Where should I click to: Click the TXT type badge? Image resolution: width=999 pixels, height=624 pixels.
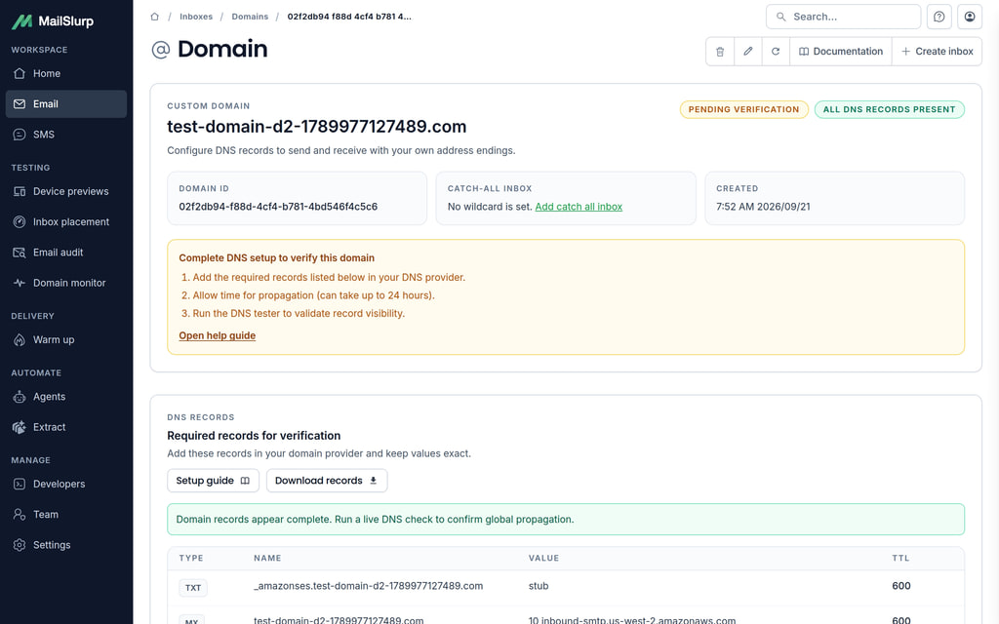(x=193, y=588)
